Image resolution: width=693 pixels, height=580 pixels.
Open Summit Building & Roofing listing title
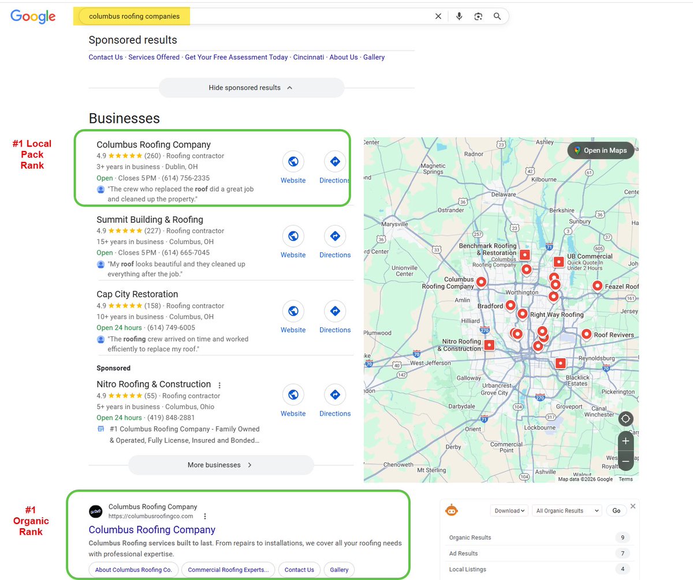click(x=150, y=219)
